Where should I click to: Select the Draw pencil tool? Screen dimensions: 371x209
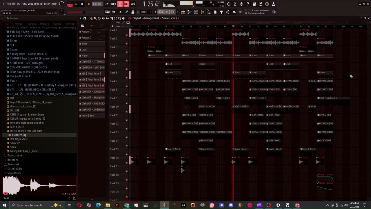coord(91,18)
